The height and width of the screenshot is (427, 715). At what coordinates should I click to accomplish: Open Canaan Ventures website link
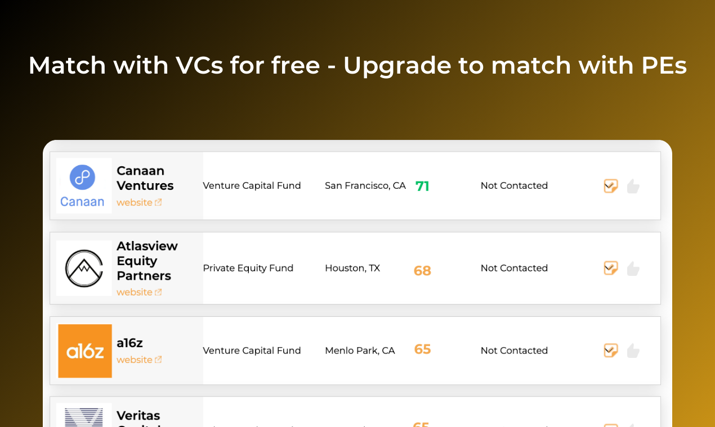[139, 202]
